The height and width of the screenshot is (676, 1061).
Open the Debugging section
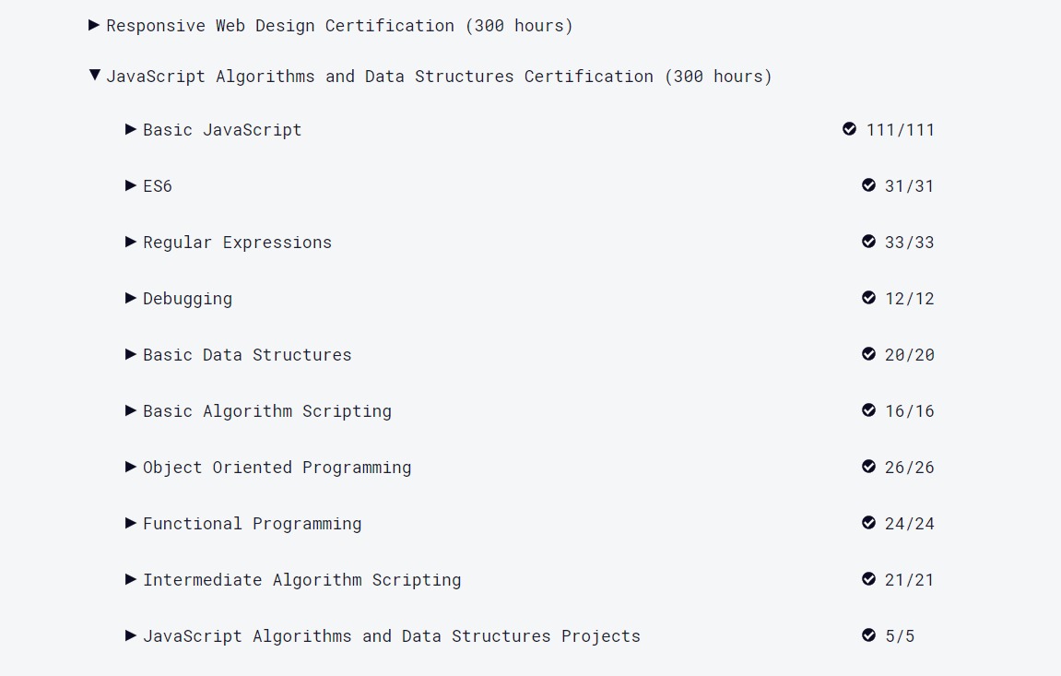pyautogui.click(x=187, y=299)
